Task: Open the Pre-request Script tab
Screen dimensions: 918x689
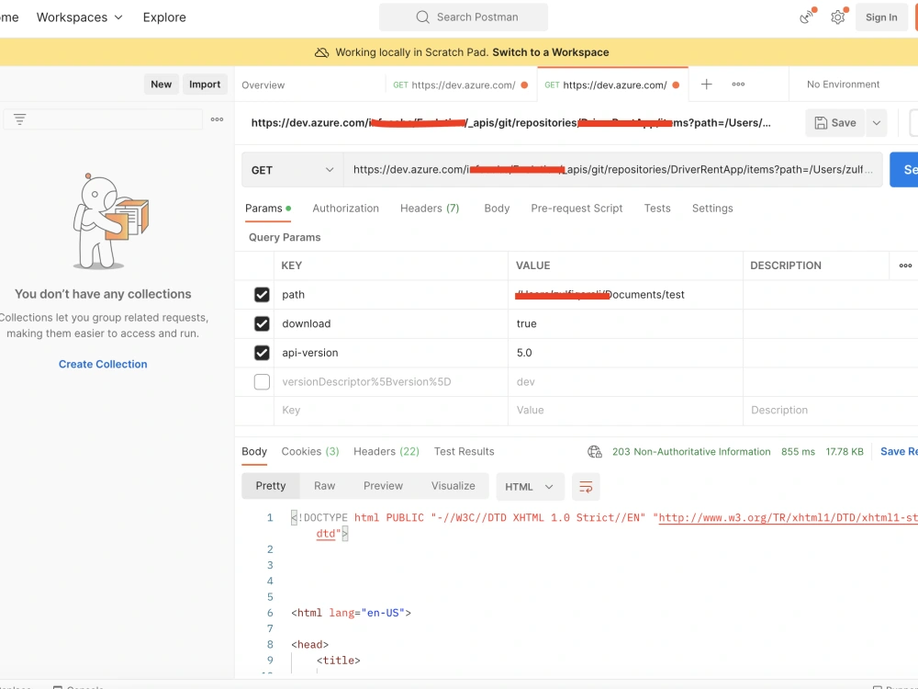Action: (577, 209)
